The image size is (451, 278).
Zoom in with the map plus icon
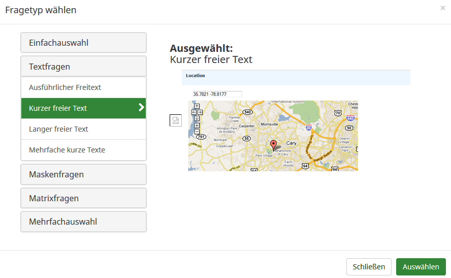pyautogui.click(x=197, y=125)
